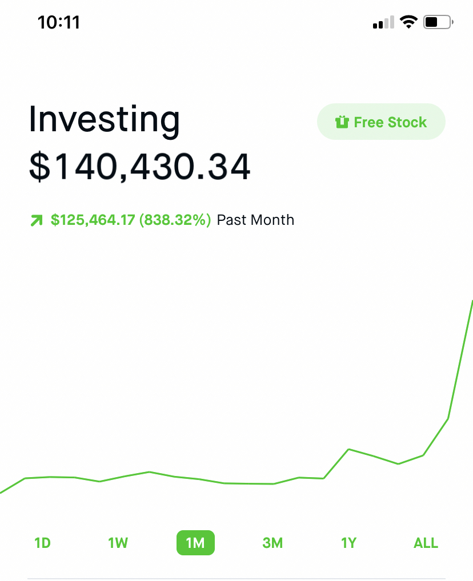Tap the chart line's small peak before the final spike
473x581 pixels.
pyautogui.click(x=349, y=450)
